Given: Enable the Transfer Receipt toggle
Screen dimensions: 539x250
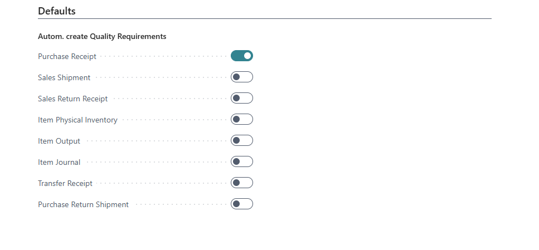Looking at the screenshot, I should (x=242, y=183).
